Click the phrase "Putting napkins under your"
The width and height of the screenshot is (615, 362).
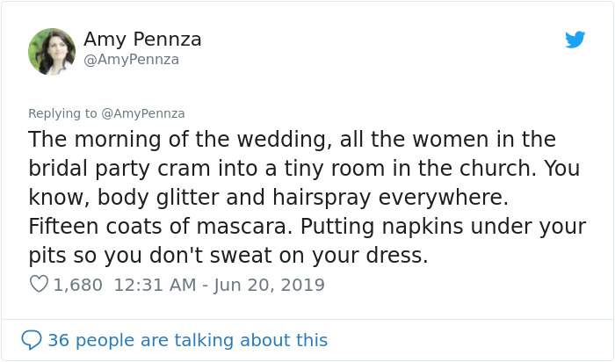click(443, 227)
